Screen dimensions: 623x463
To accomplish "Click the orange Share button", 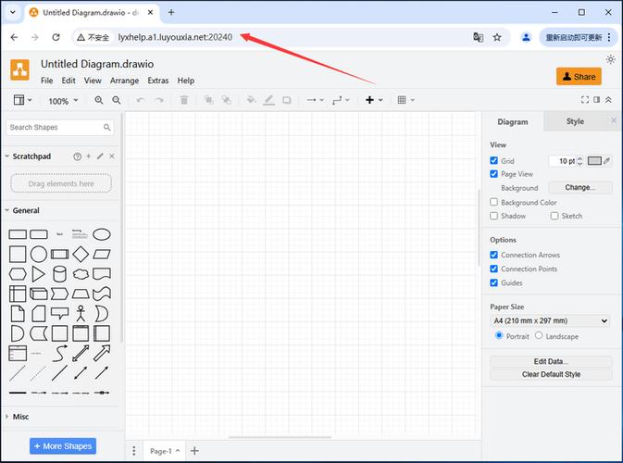I will click(x=579, y=77).
